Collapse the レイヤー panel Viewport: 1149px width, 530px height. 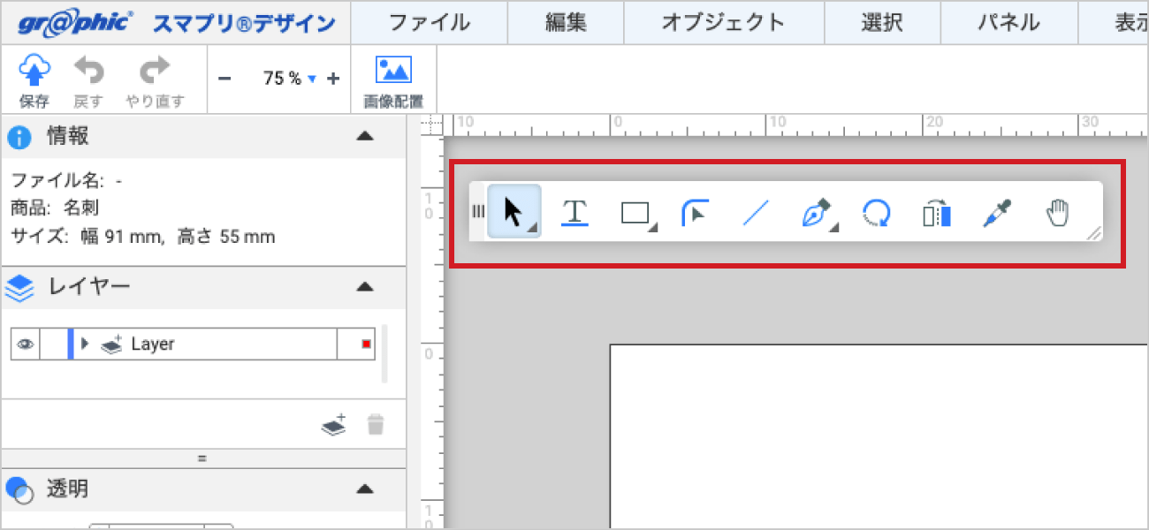[365, 287]
